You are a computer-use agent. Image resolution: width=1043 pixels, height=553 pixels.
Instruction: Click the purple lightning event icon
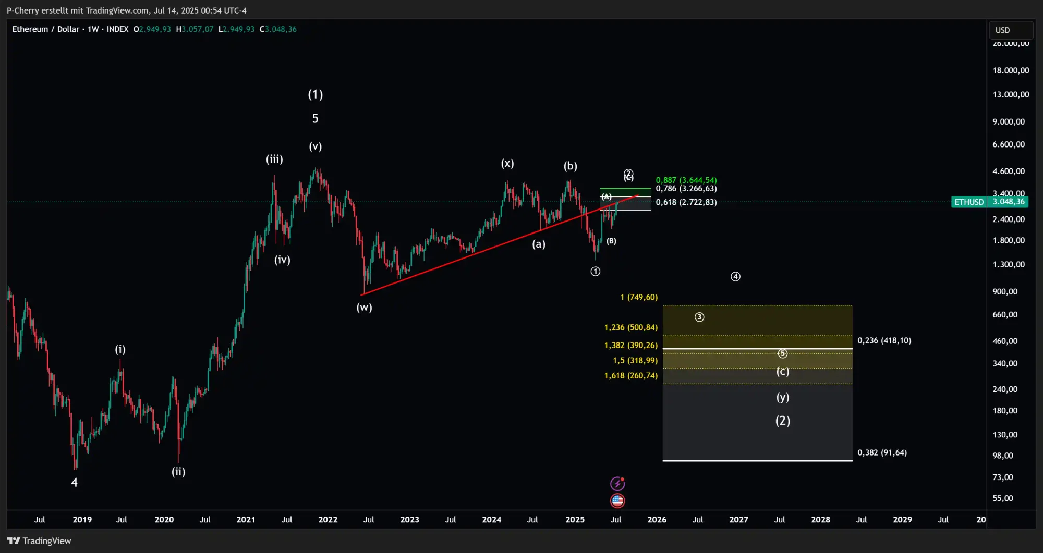point(617,484)
